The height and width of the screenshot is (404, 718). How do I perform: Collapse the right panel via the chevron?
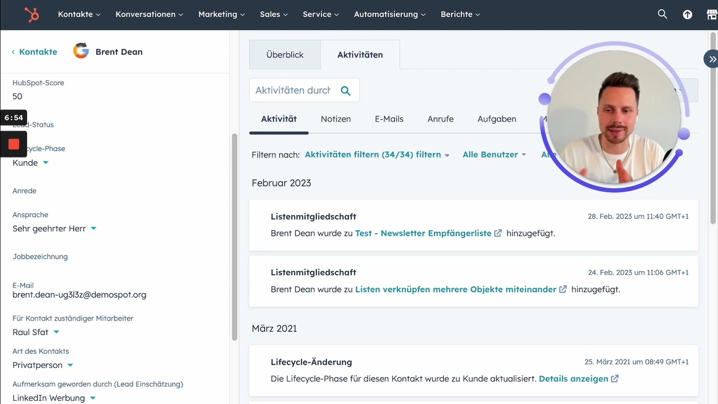(x=712, y=58)
